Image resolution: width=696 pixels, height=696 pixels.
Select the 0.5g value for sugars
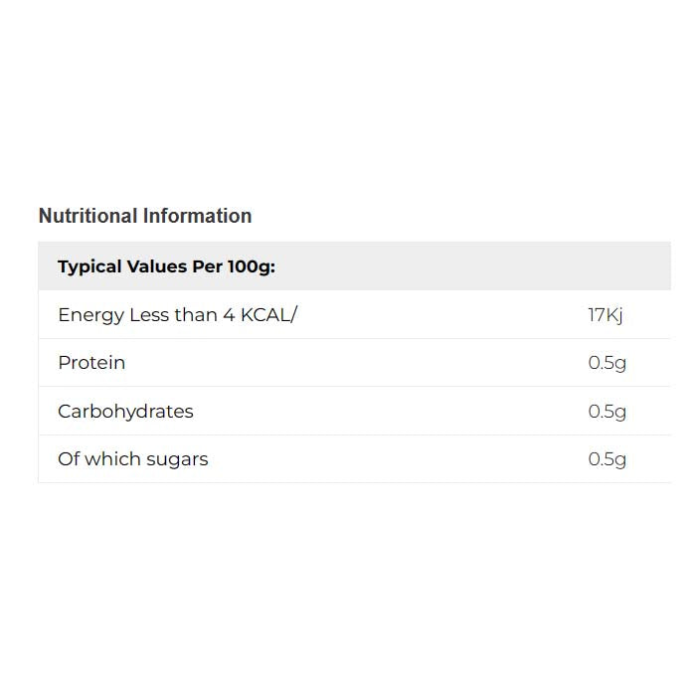tap(607, 459)
